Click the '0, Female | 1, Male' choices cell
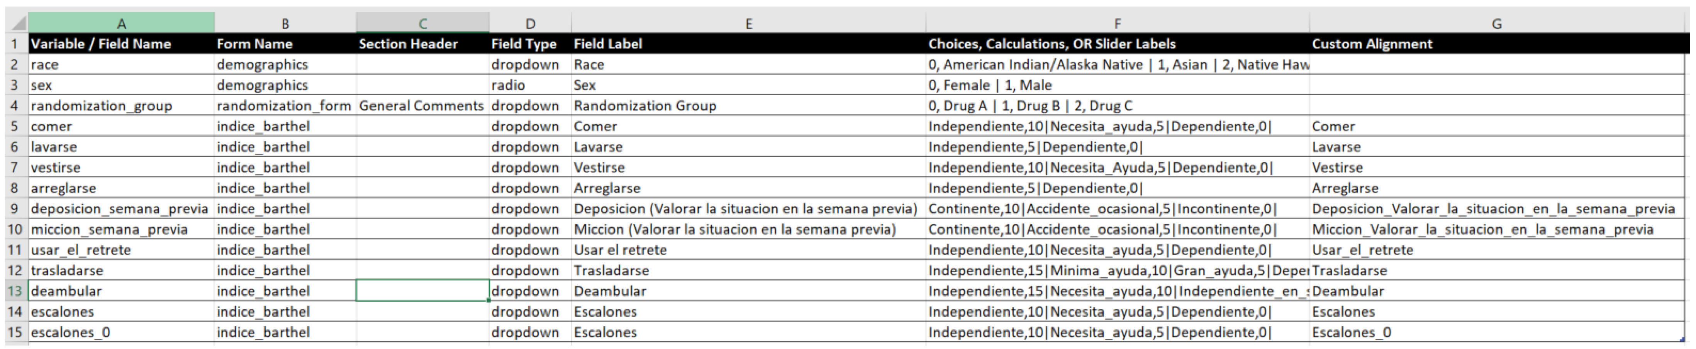This screenshot has width=1696, height=349. click(1117, 86)
